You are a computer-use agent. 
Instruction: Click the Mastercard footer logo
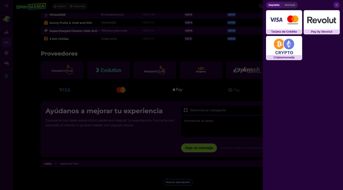pyautogui.click(x=121, y=90)
